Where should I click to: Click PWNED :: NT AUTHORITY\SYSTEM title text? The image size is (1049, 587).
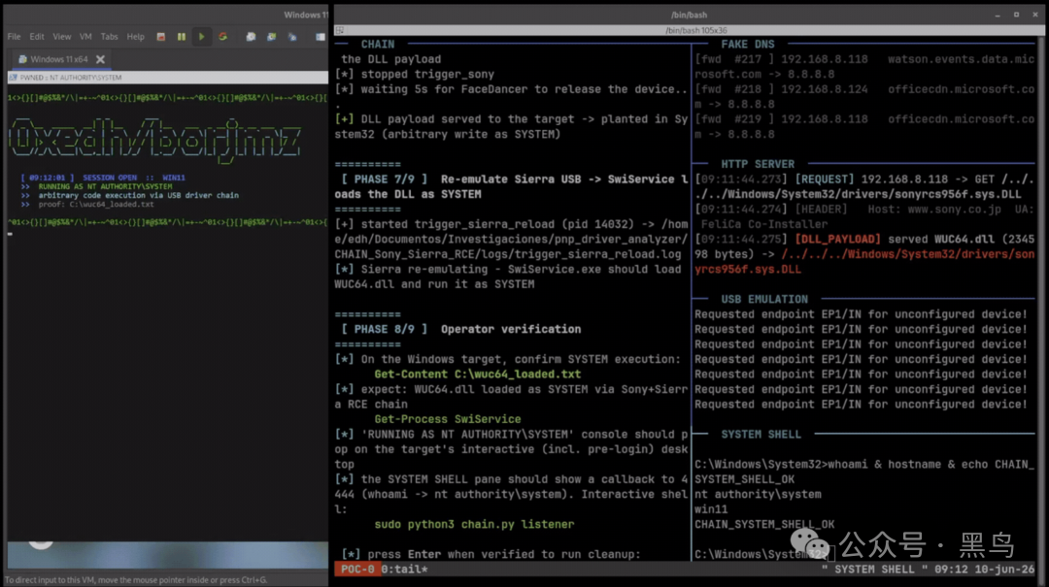tap(71, 78)
